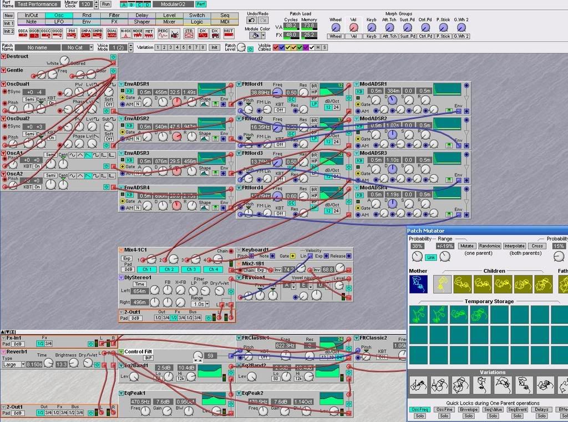The width and height of the screenshot is (568, 422).
Task: Select the OSCA oscillator module icon
Action: [22, 33]
